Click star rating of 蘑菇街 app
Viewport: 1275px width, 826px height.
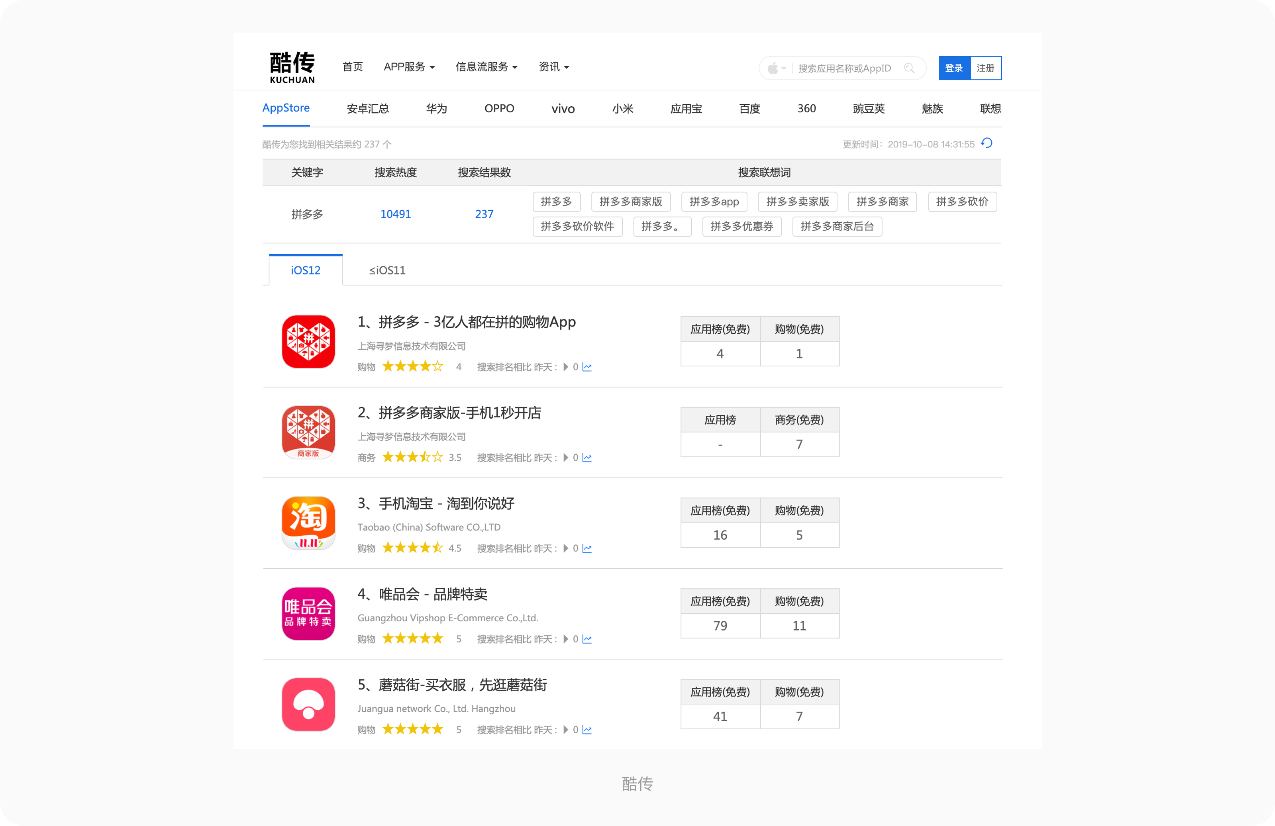click(412, 730)
